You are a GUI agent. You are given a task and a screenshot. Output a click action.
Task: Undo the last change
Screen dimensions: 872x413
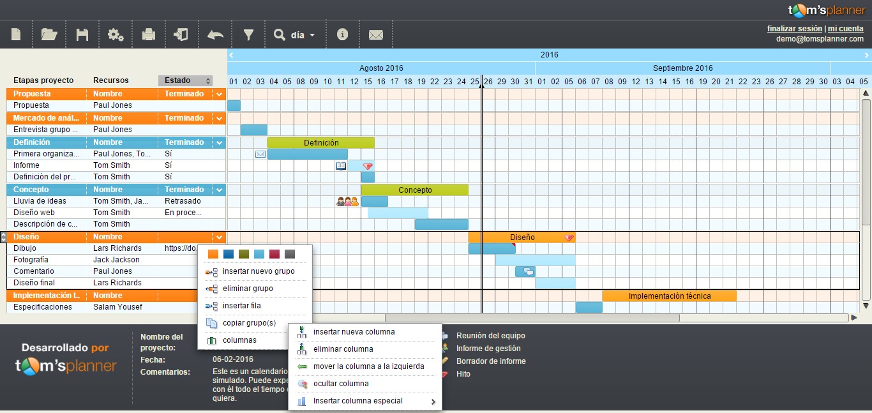(215, 34)
